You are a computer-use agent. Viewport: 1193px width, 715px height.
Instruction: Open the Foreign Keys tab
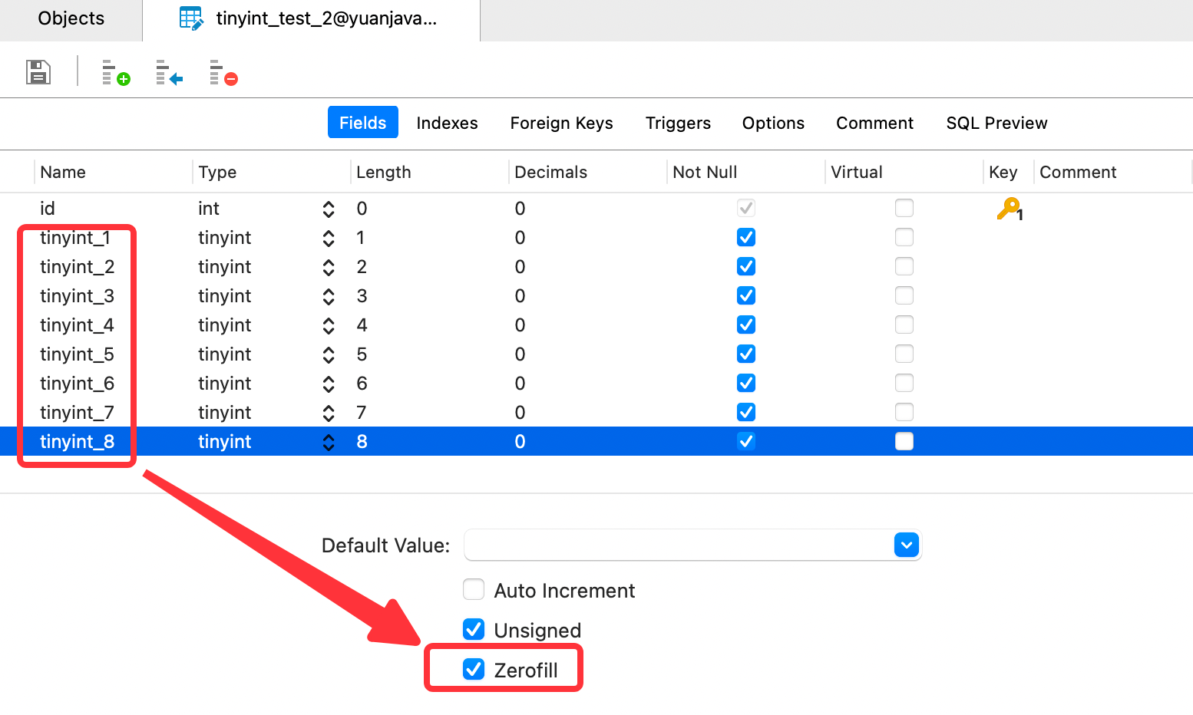tap(561, 123)
